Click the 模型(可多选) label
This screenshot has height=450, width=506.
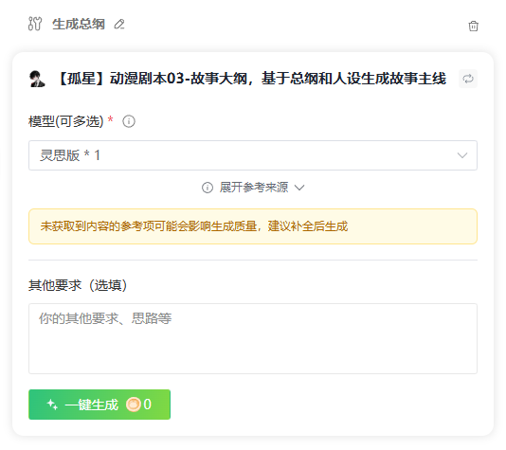click(65, 121)
